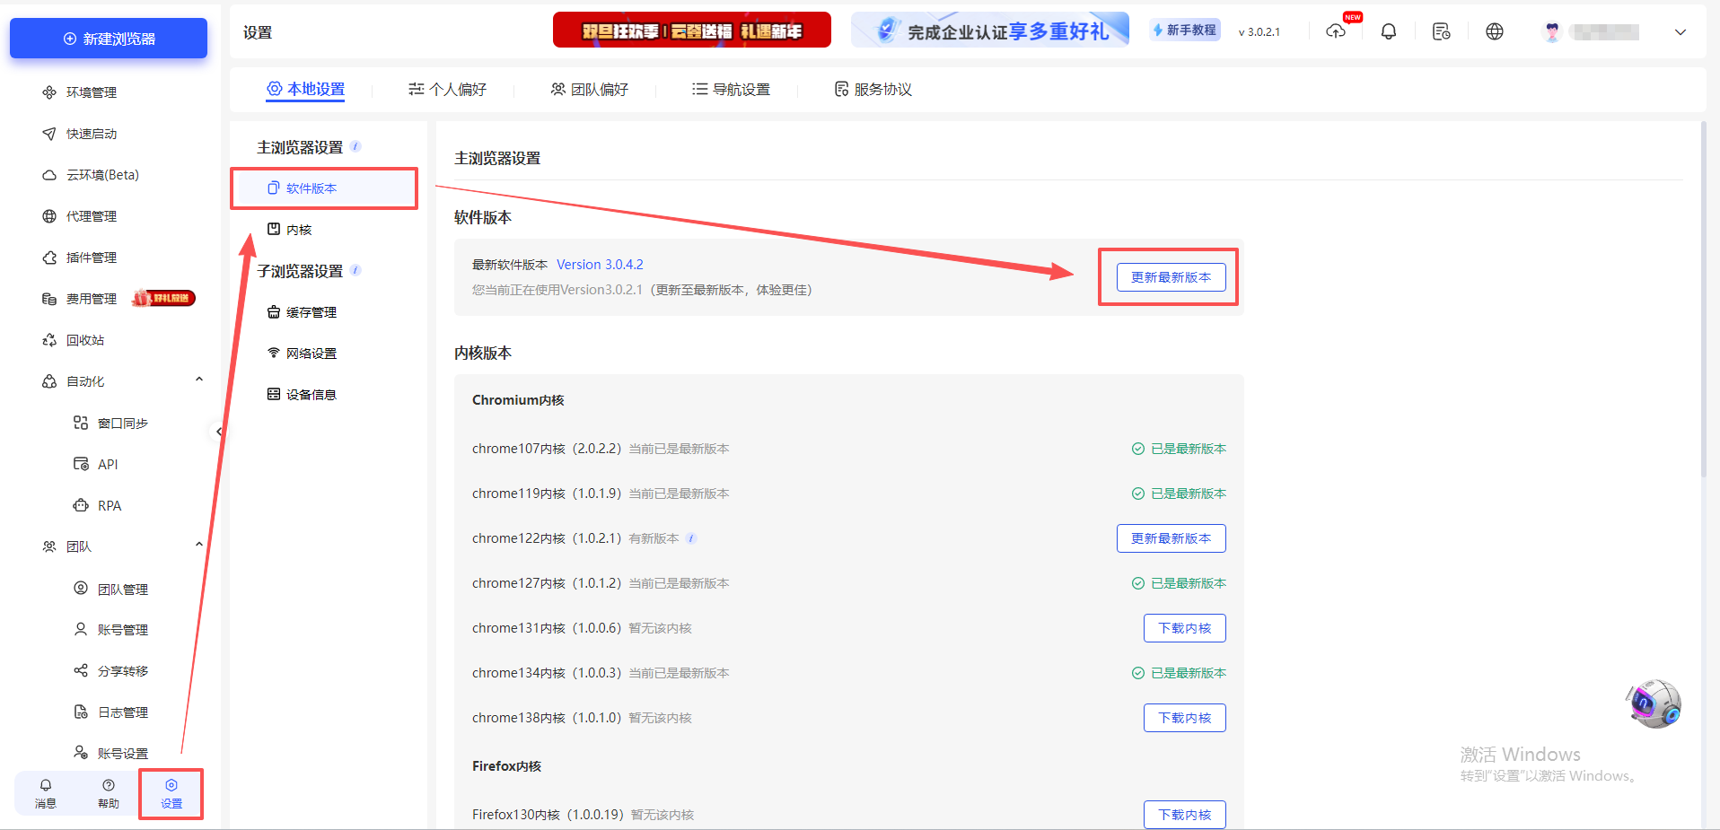Open the notification bell

(x=1389, y=31)
